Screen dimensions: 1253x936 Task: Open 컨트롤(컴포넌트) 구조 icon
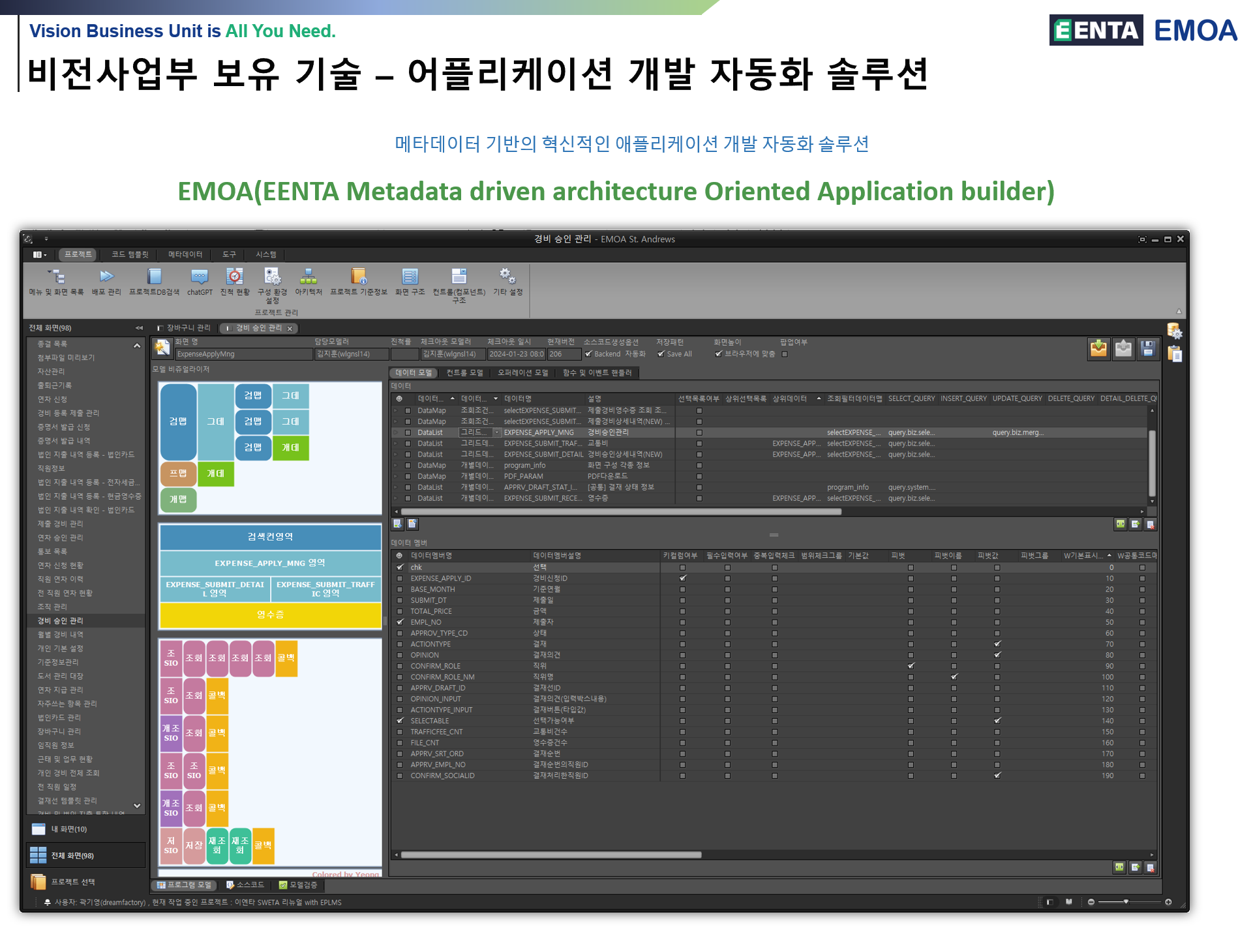click(459, 285)
